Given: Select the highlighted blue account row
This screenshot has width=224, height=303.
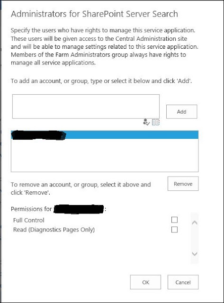Looking at the screenshot, I should pos(105,134).
